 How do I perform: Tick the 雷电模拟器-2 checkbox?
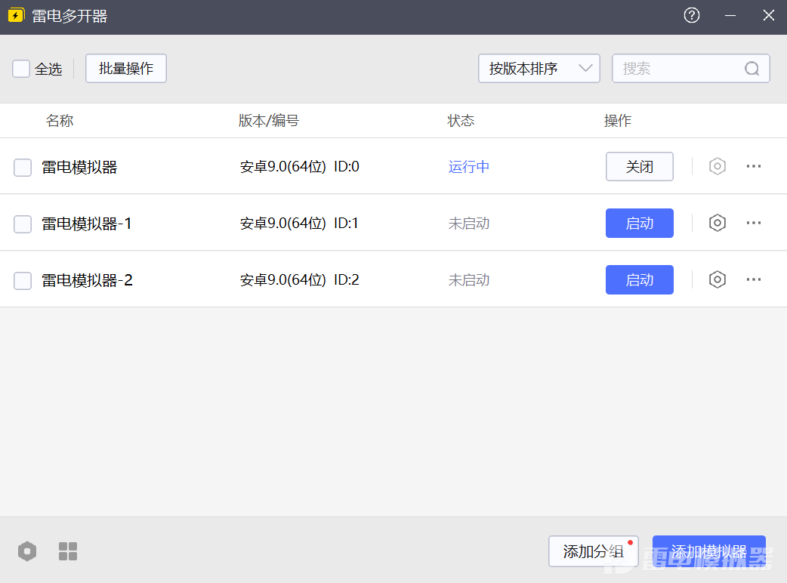click(23, 281)
